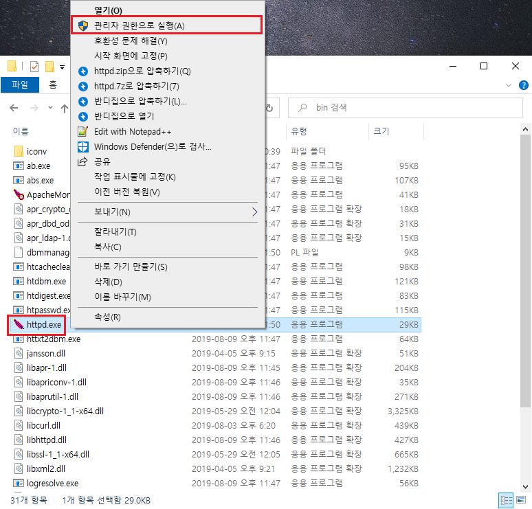Select the jansson.dll file
532x509 pixels.
[x=46, y=354]
